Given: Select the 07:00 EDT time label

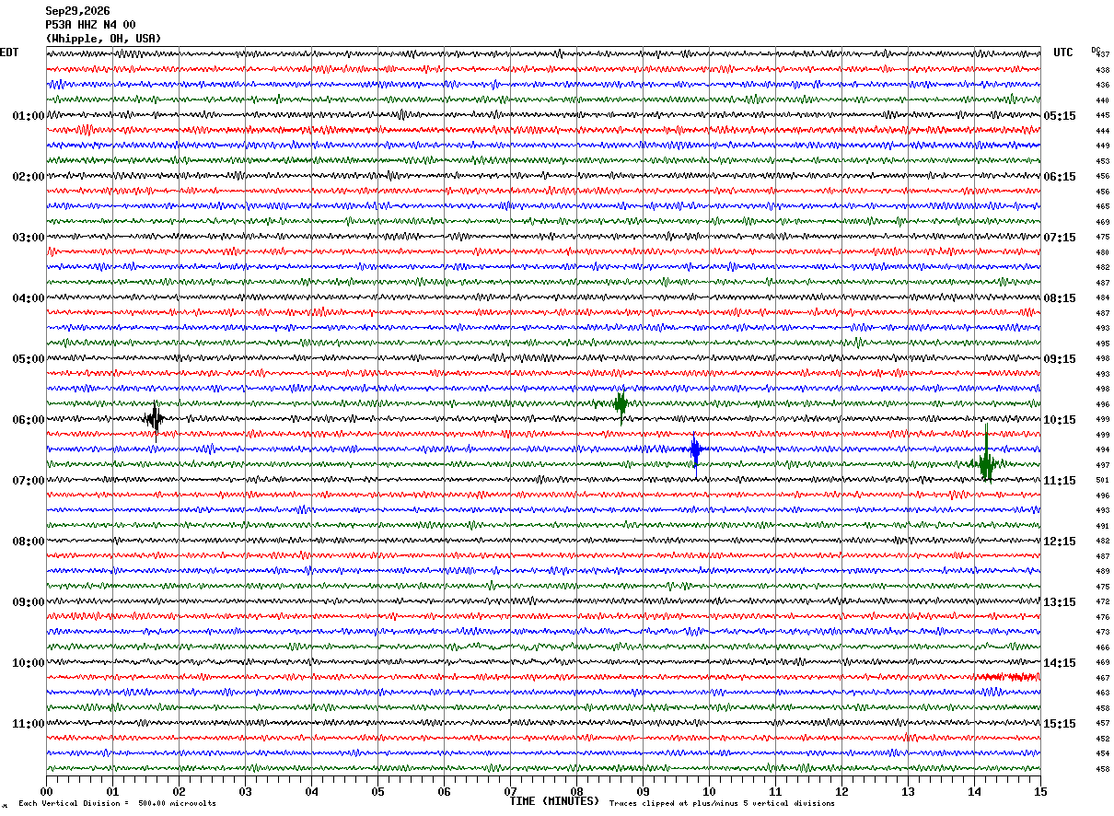Looking at the screenshot, I should coord(29,481).
